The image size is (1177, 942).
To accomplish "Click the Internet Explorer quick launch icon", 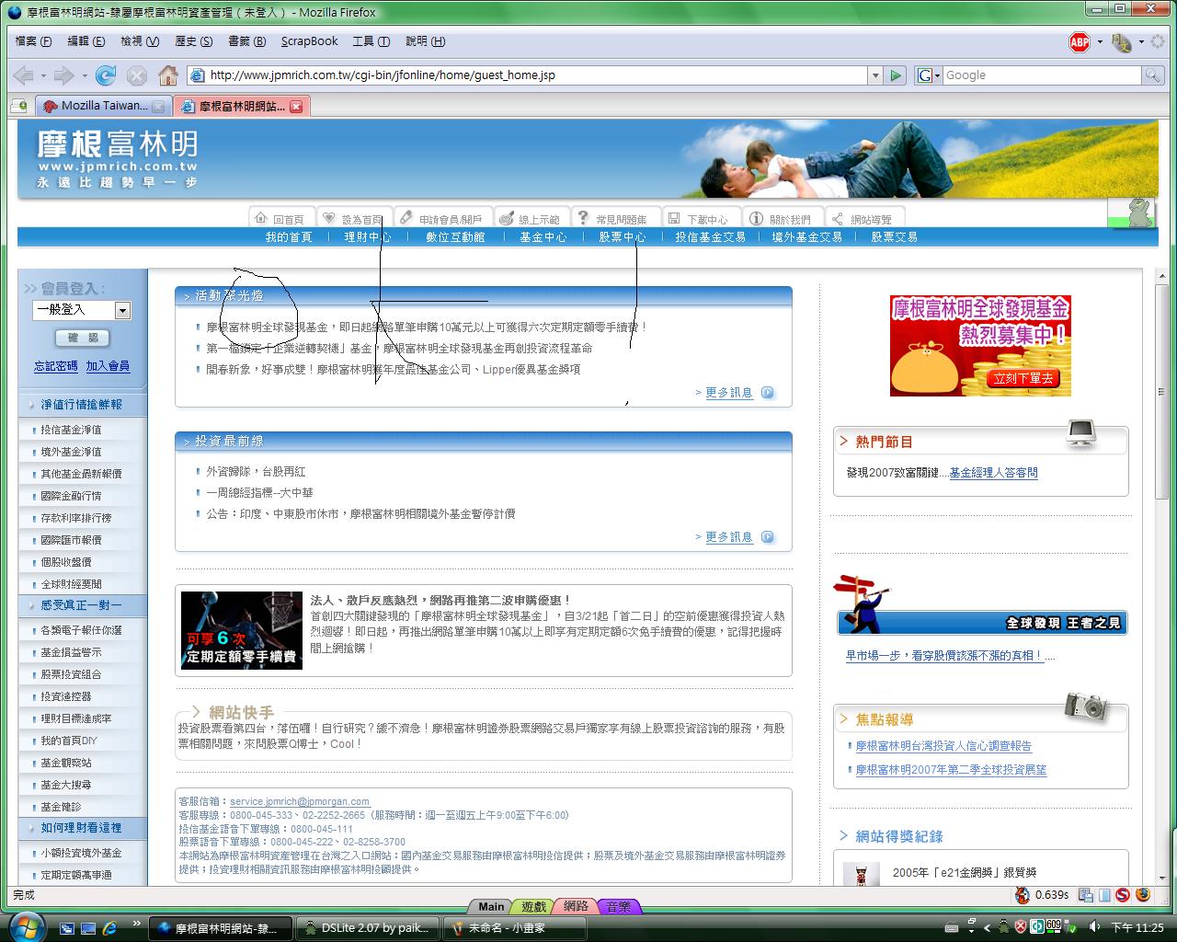I will point(110,927).
